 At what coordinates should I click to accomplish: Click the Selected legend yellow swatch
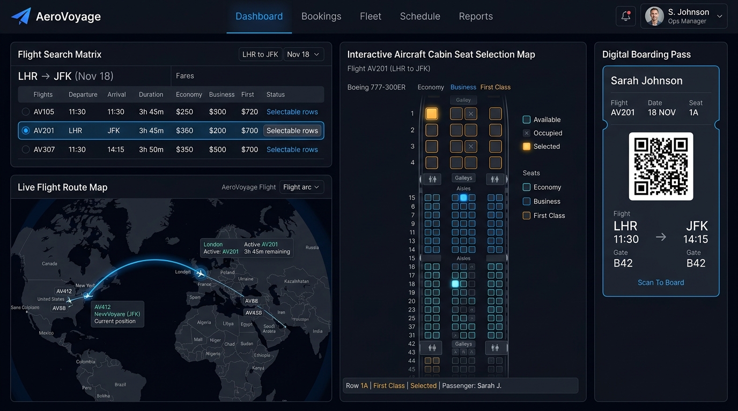[527, 146]
